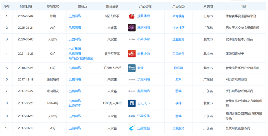
Task: Click the 藕荷网络 purple logo icon
Action: point(132,28)
